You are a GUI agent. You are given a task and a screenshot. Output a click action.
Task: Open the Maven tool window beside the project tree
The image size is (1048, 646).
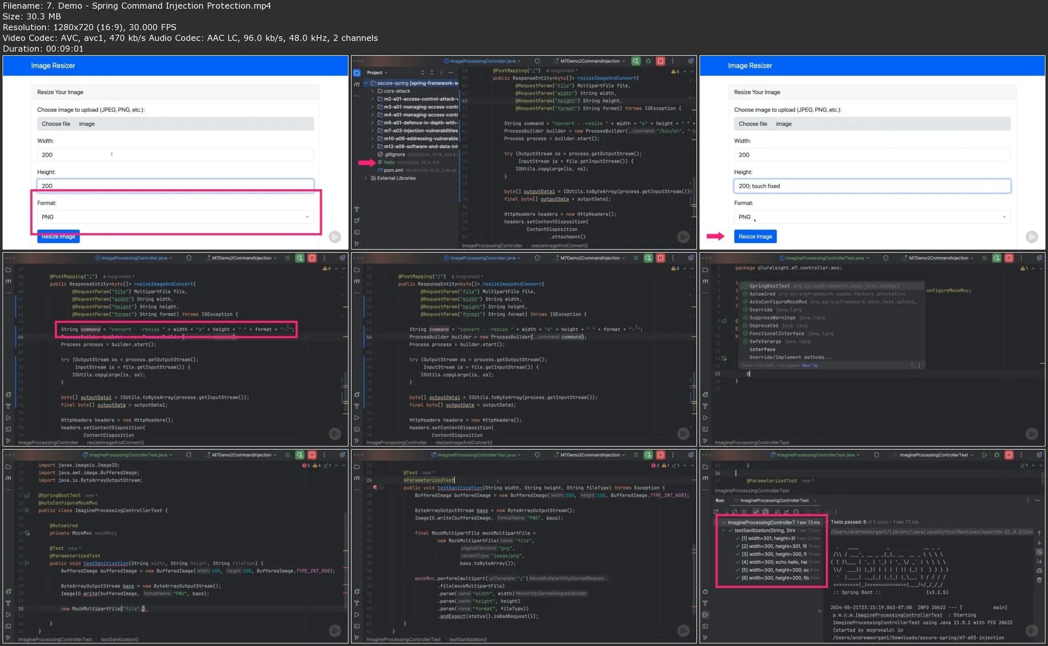click(357, 84)
